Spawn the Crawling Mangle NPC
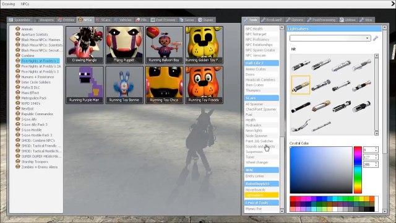 85,45
